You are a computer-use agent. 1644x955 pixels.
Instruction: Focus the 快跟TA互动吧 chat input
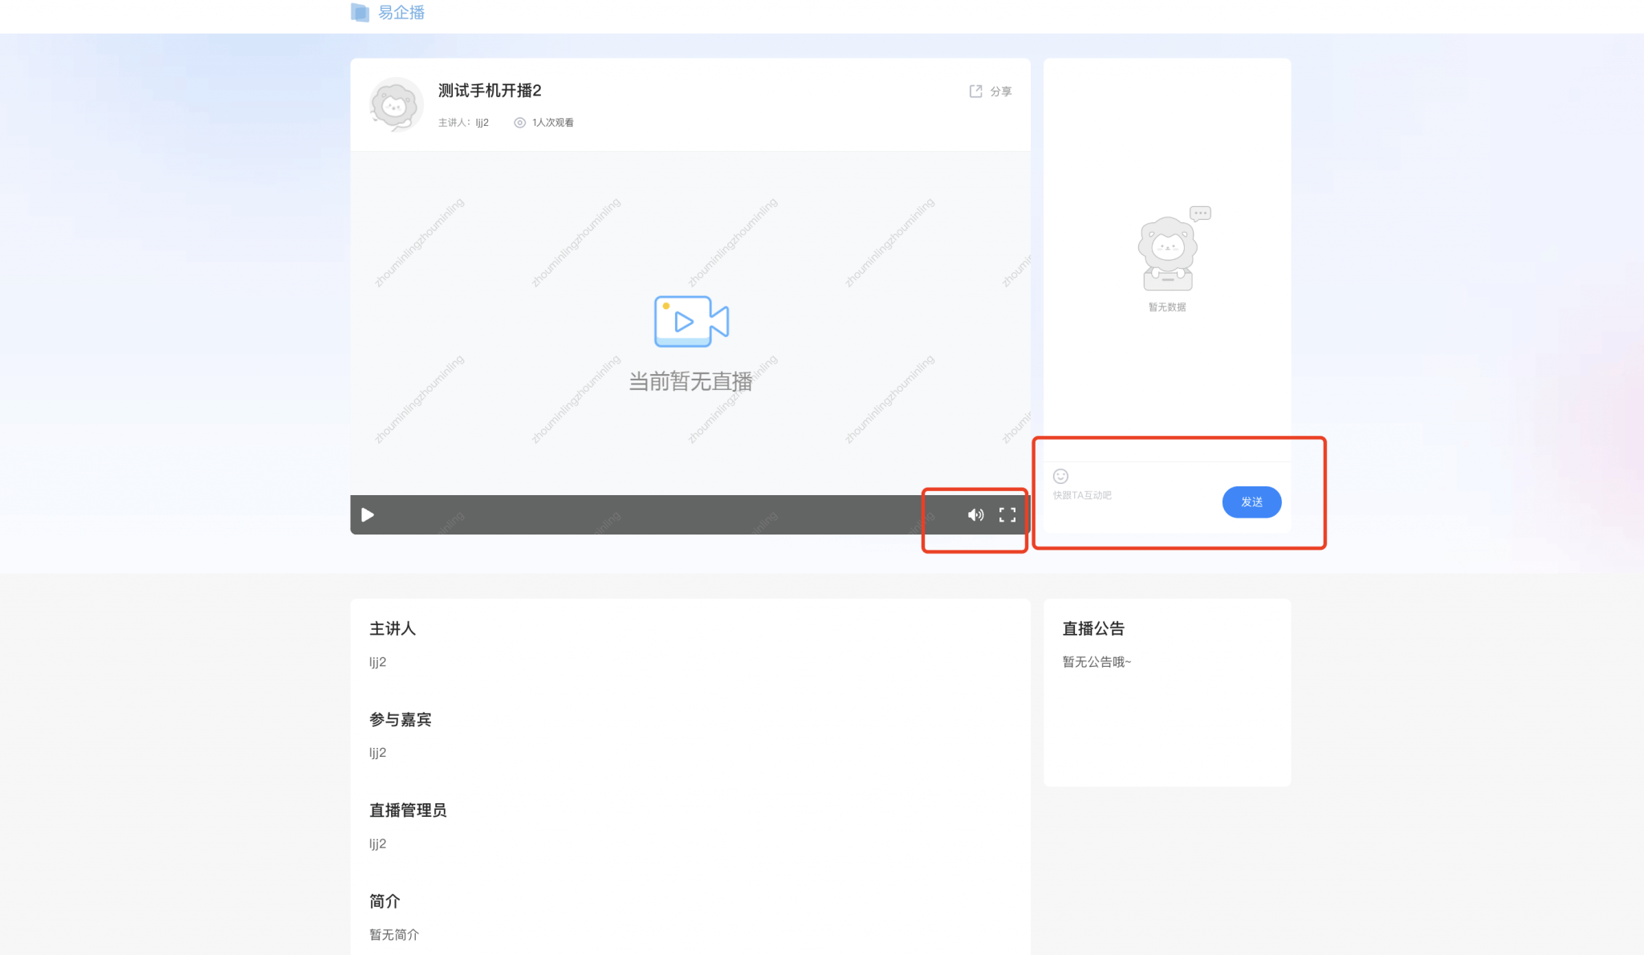point(1133,495)
